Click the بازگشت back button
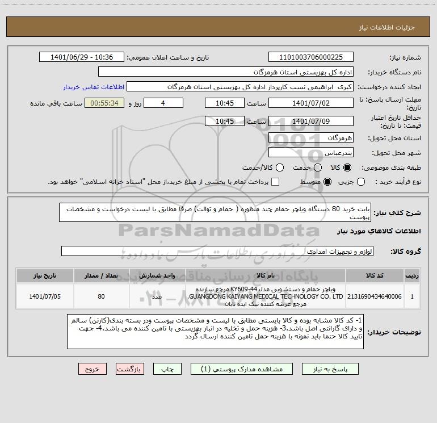This screenshot has height=423, width=437. click(x=130, y=369)
